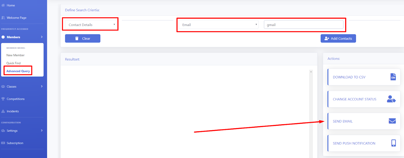Click the warning triangle icon beside Incidents
The width and height of the screenshot is (404, 158).
tap(3, 111)
